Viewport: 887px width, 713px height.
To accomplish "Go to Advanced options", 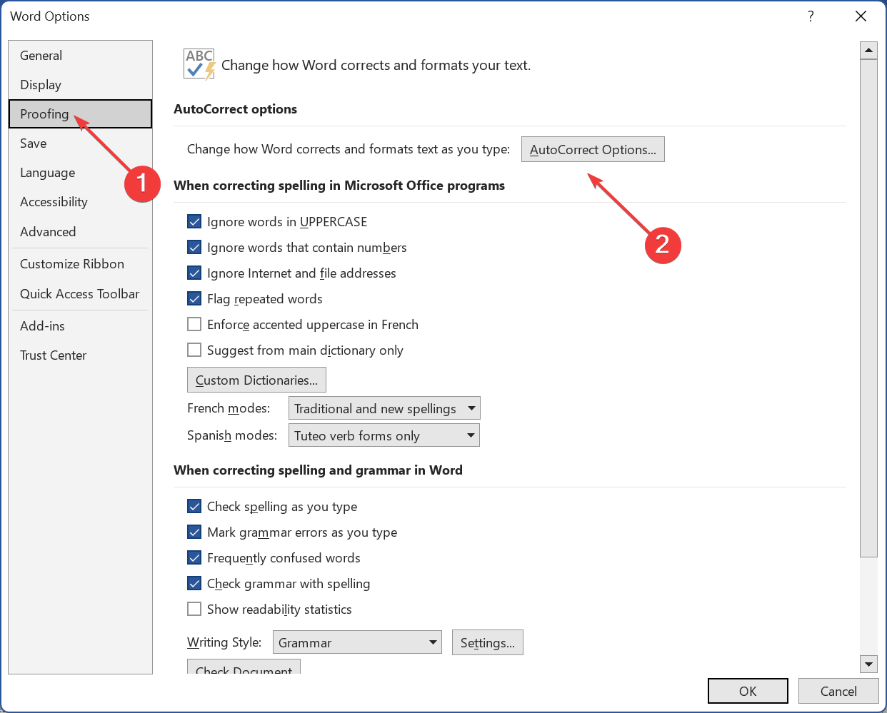I will 80,232.
